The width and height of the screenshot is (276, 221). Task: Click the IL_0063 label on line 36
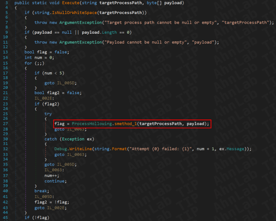(55, 169)
